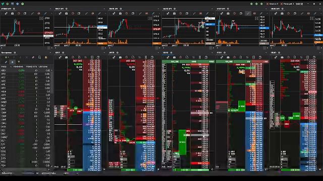The image size is (323, 181).
Task: Click the bell alert icon in the watchlist toolbar
Action: click(x=46, y=57)
